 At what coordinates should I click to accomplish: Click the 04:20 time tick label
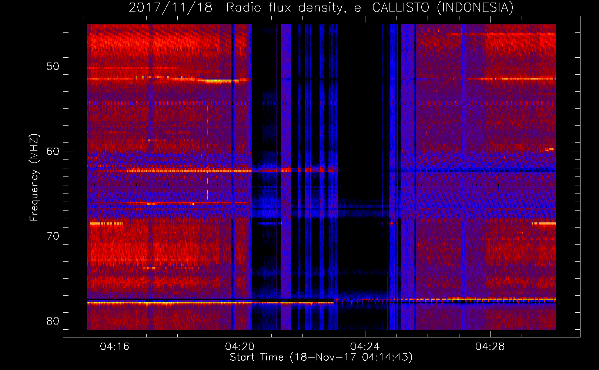click(x=240, y=347)
